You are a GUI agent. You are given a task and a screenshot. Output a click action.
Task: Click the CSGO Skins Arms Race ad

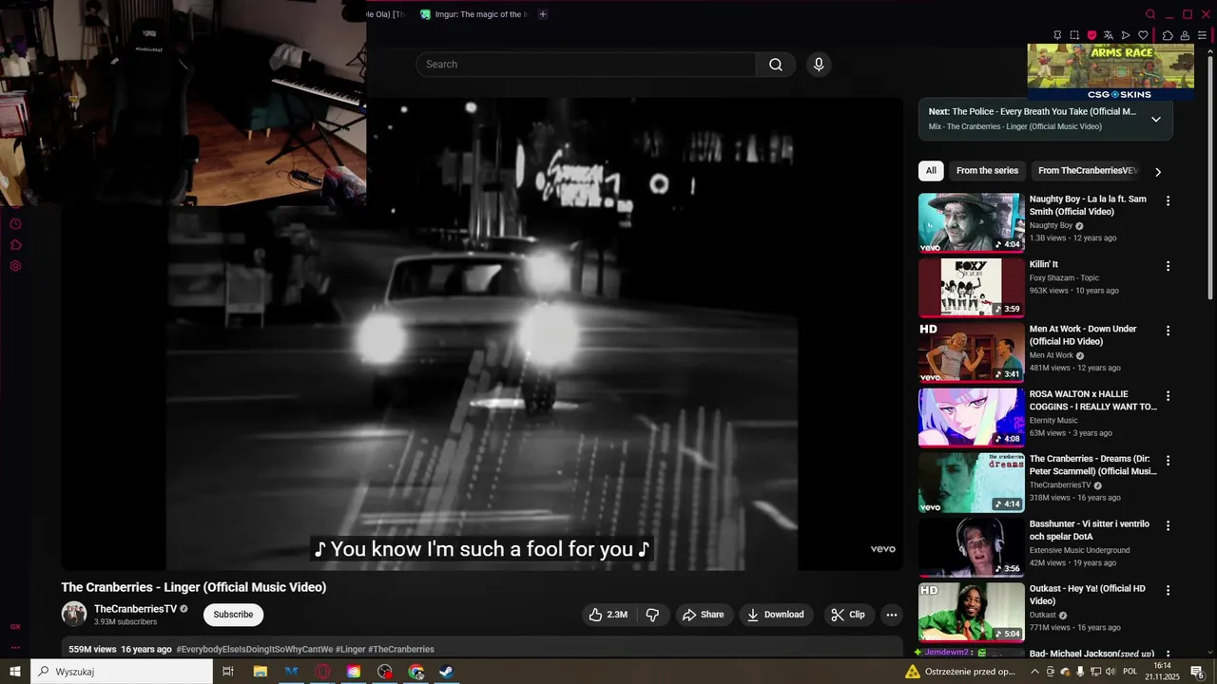coord(1111,71)
